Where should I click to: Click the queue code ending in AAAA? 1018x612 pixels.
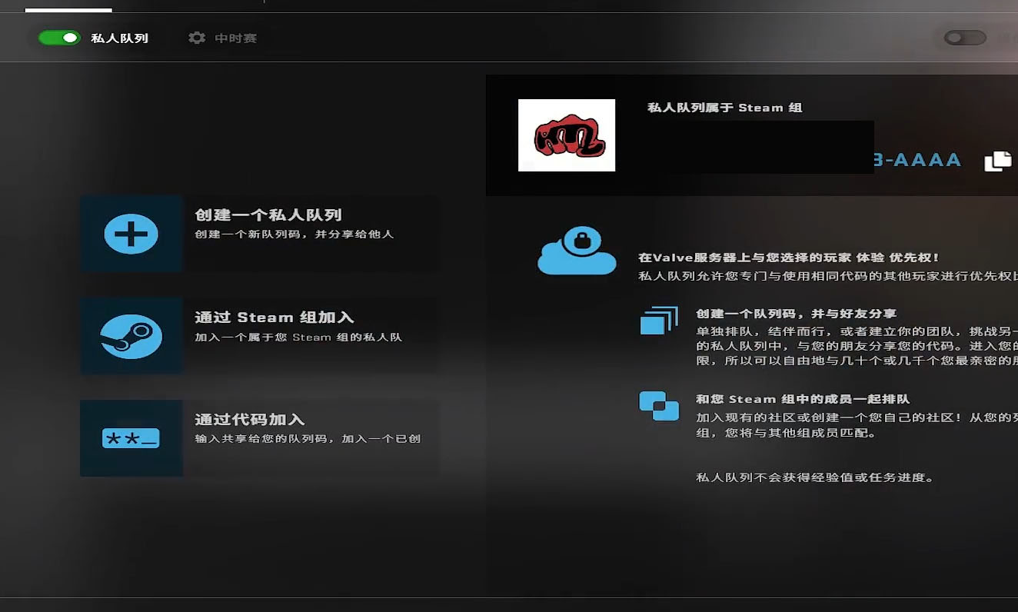click(x=917, y=160)
